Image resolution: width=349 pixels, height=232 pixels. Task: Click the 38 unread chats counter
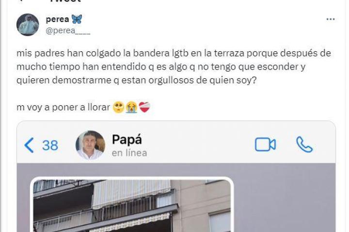pos(50,145)
